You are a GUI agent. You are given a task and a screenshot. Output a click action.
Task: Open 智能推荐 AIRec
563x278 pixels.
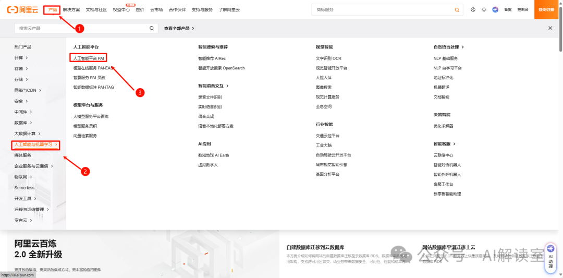click(212, 58)
